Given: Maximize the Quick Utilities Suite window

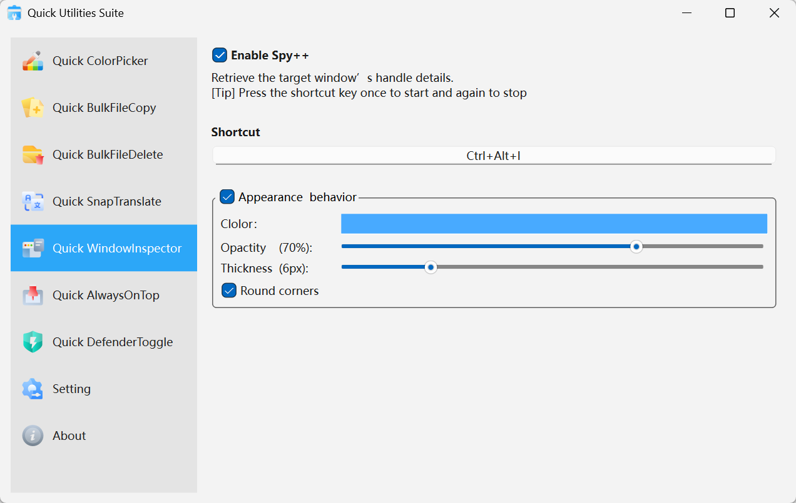Looking at the screenshot, I should tap(730, 13).
